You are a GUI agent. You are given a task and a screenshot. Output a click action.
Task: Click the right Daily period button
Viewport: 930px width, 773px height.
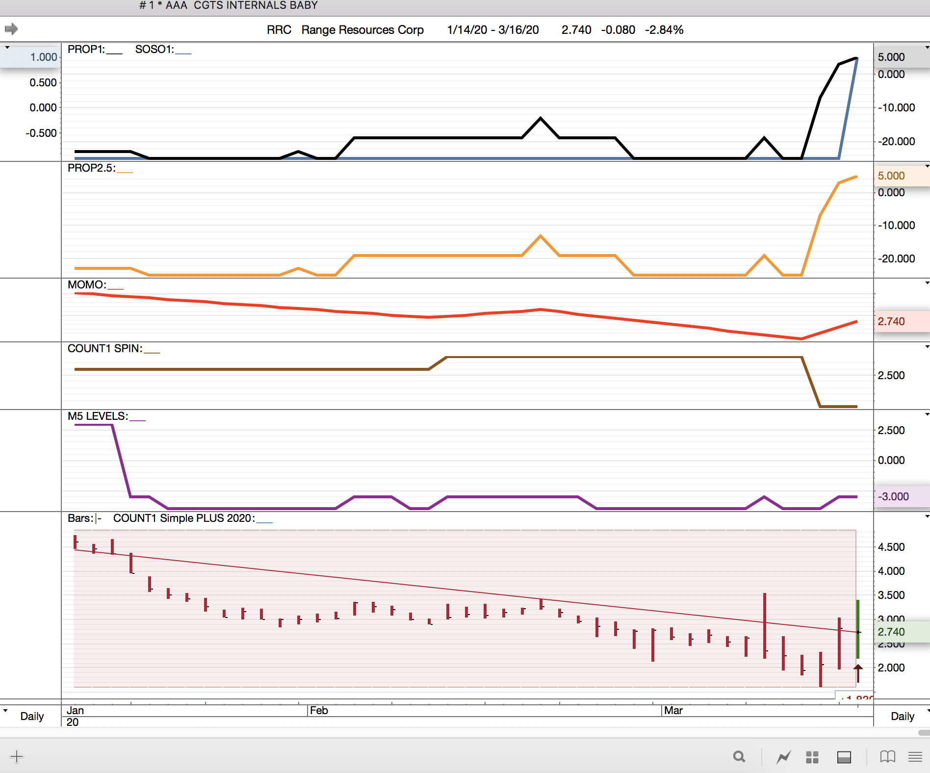click(903, 716)
